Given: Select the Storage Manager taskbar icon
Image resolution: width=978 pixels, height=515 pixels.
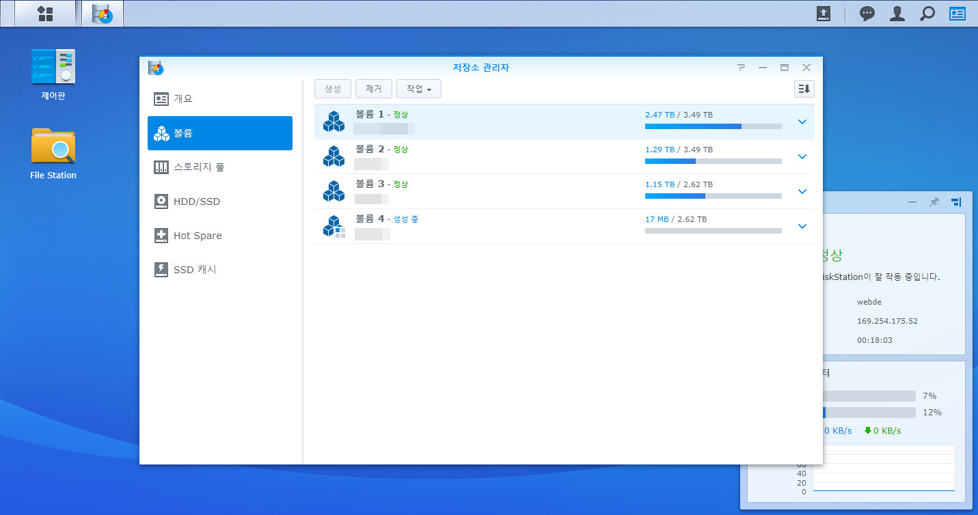Looking at the screenshot, I should click(103, 14).
